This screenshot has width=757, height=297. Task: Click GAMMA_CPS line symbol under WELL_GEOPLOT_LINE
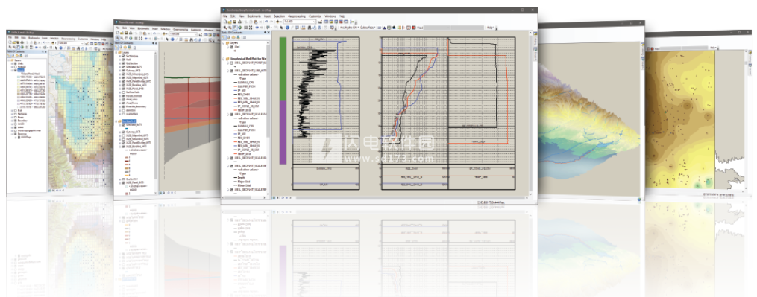point(235,82)
